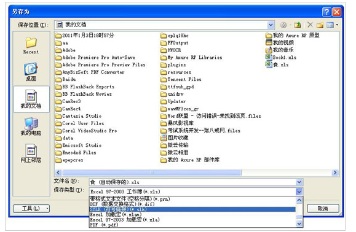Select Emicsoft Studio folder
This screenshot has height=232, width=356.
[78, 145]
